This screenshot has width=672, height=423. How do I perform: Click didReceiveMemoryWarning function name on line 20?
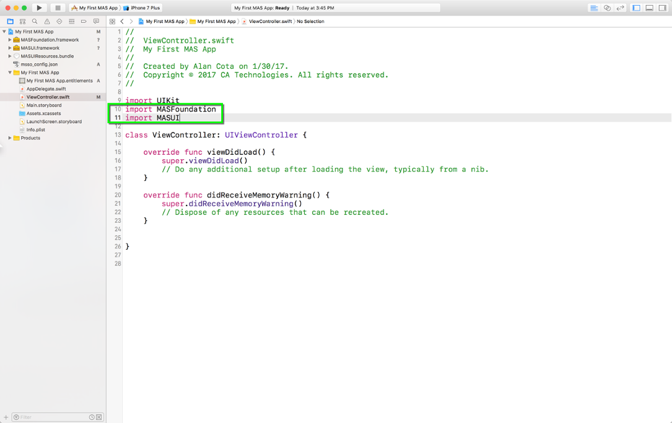[259, 195]
